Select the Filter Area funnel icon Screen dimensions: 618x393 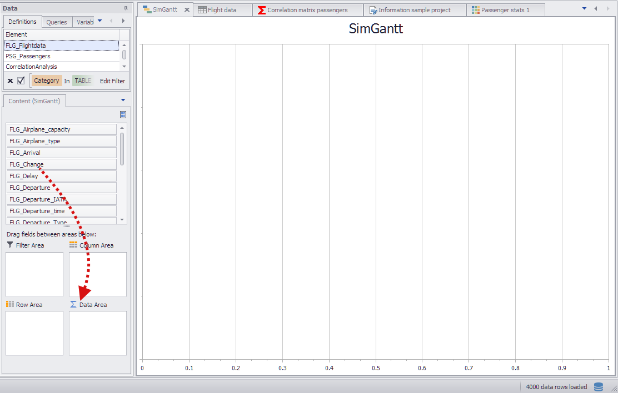click(10, 245)
